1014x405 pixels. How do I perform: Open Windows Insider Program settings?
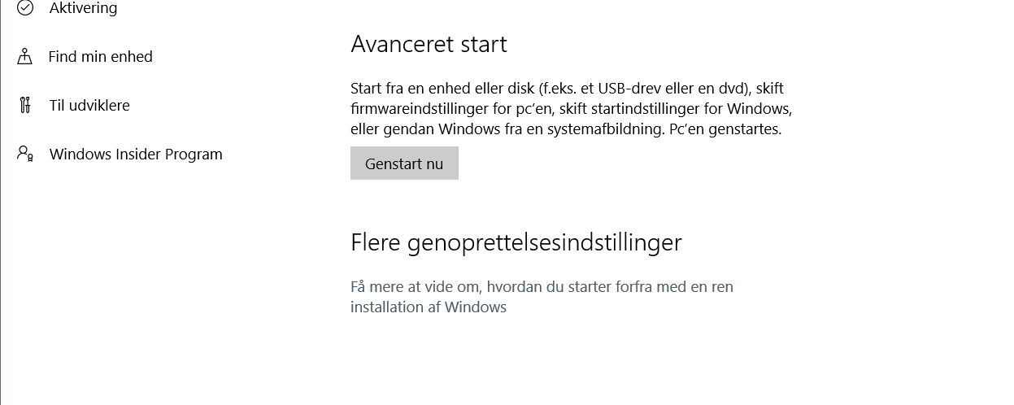click(135, 155)
